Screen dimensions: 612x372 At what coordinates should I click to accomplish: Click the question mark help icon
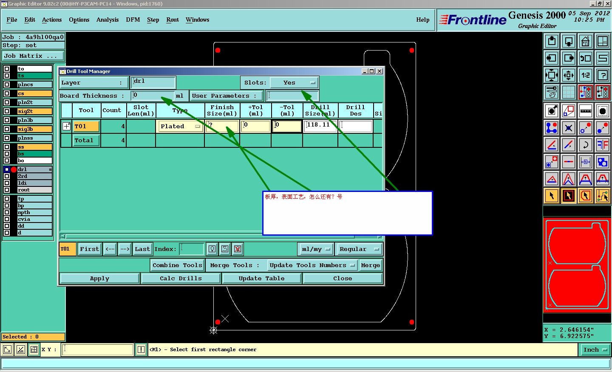click(603, 75)
